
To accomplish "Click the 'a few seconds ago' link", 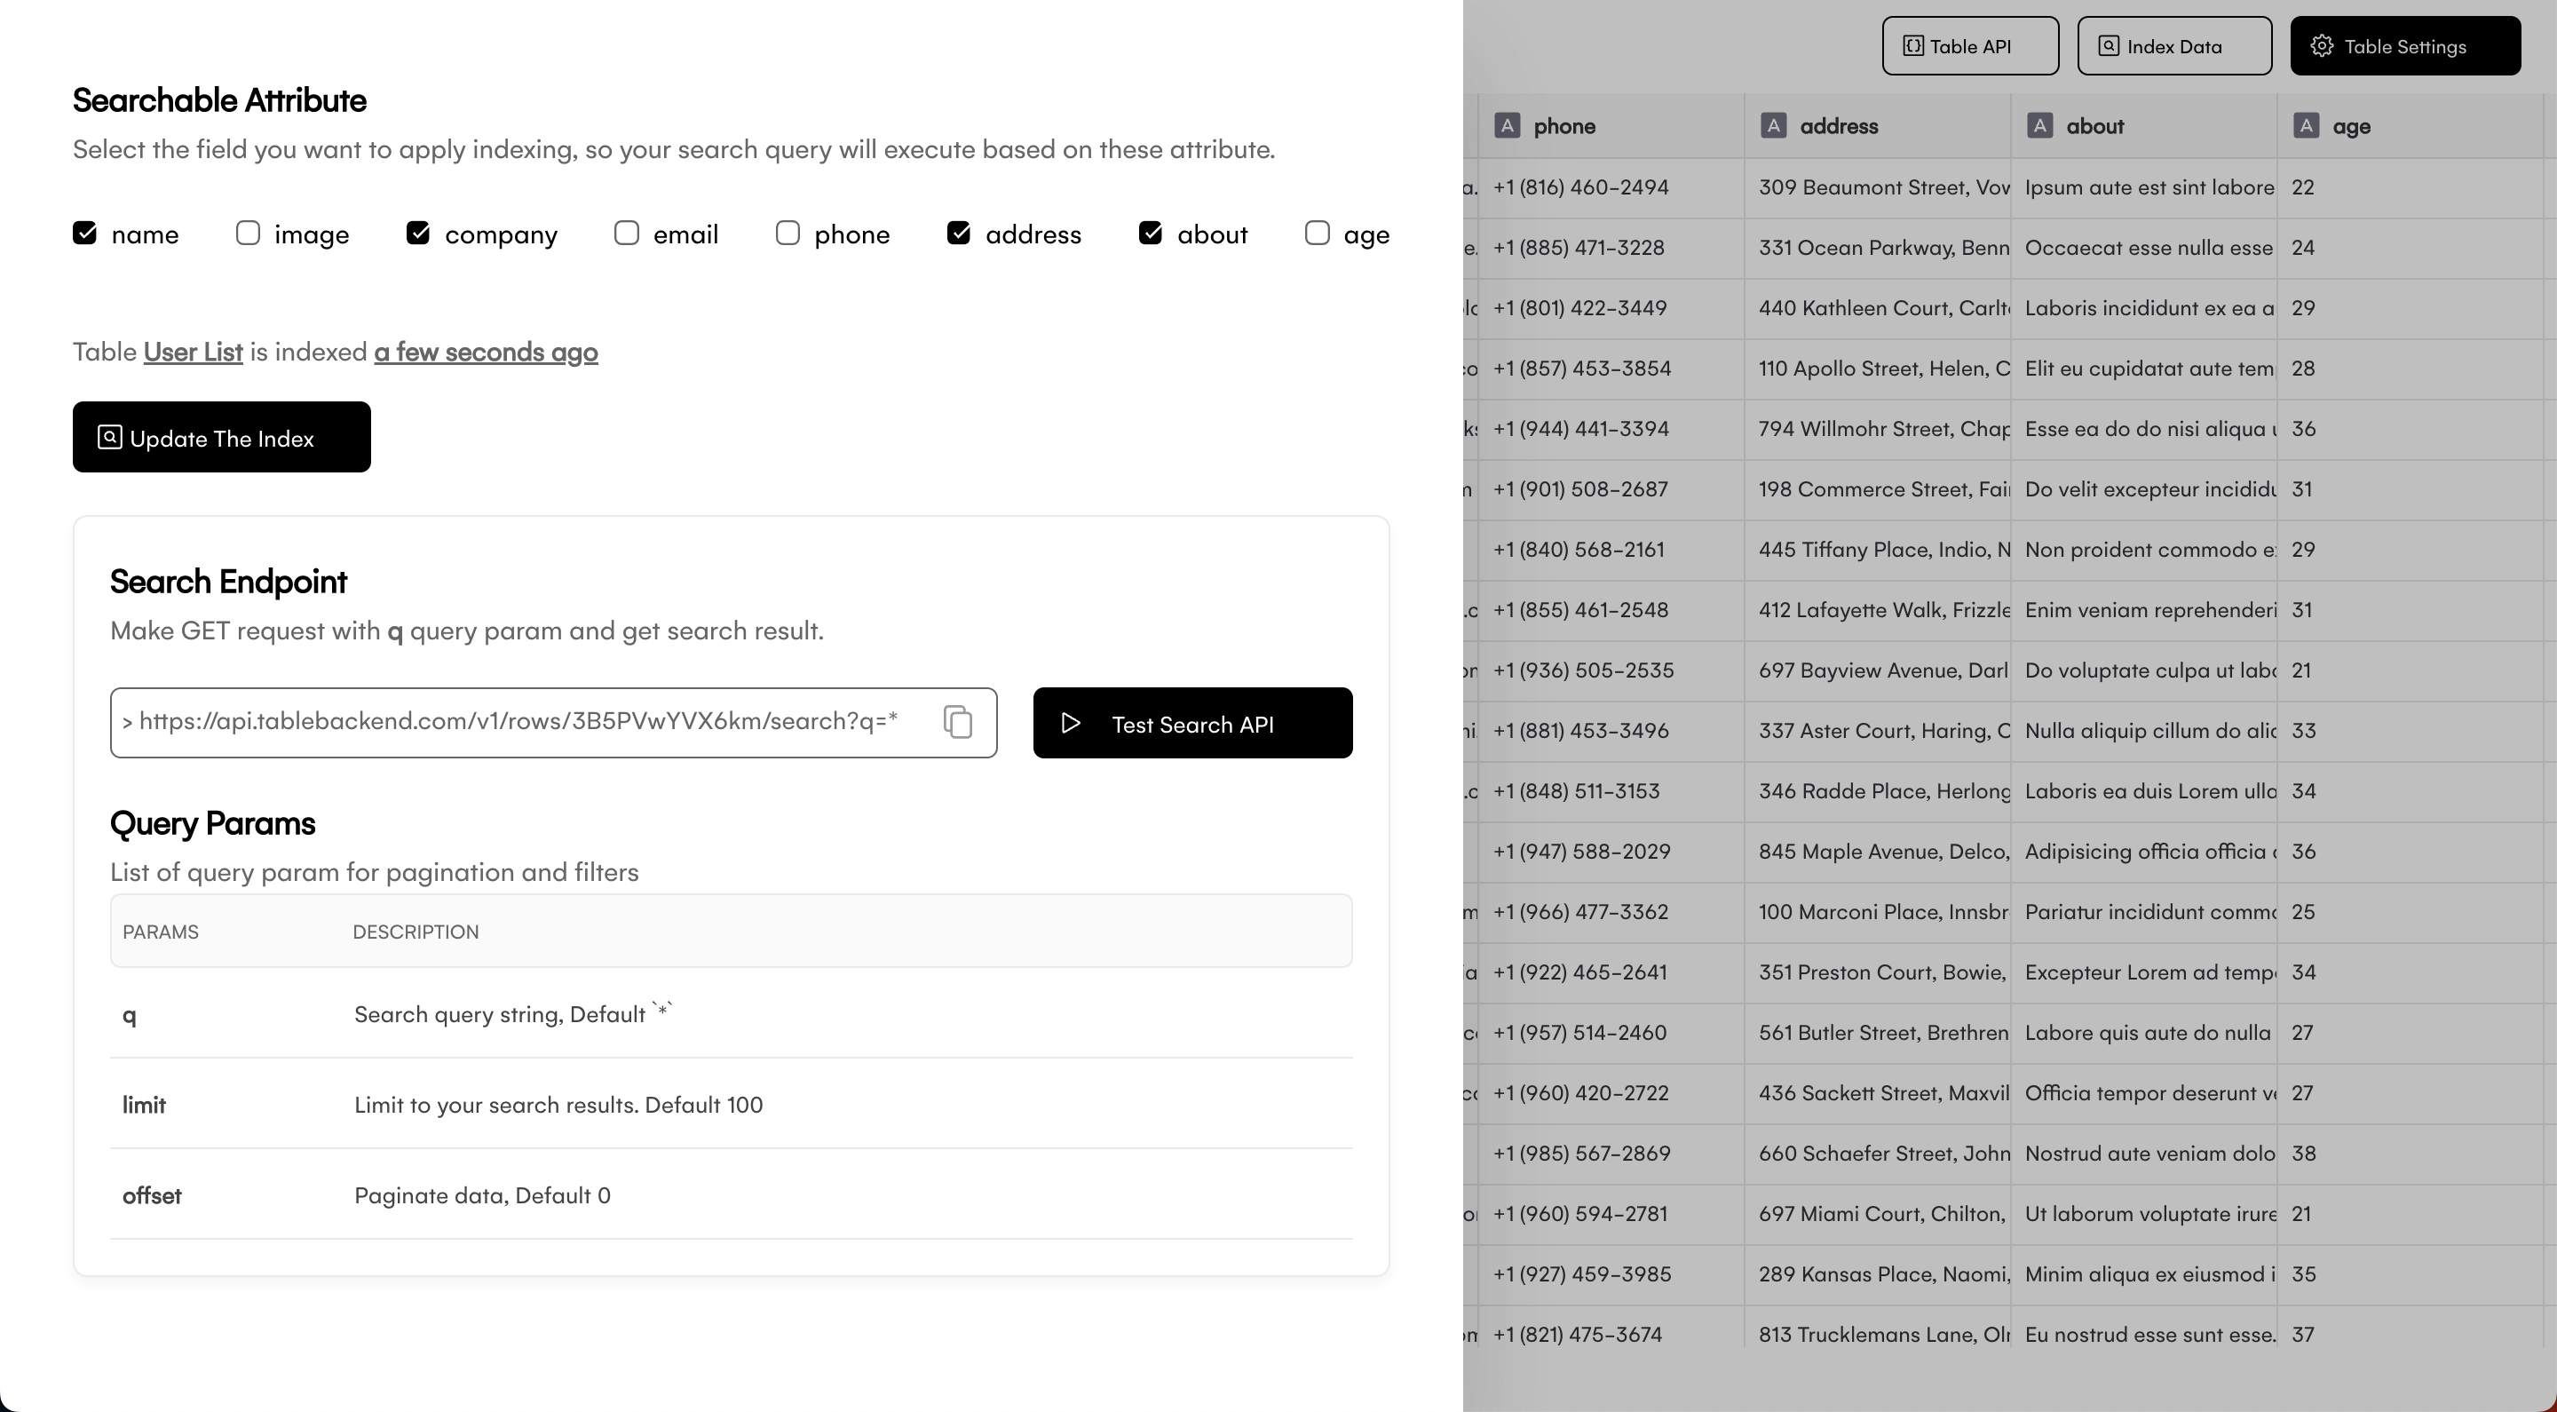I will 486,353.
